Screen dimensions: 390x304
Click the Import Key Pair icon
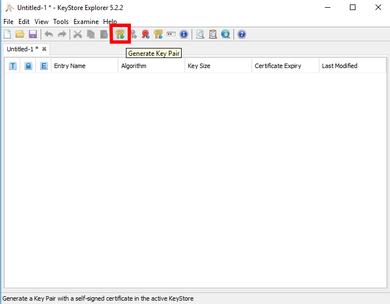point(158,34)
